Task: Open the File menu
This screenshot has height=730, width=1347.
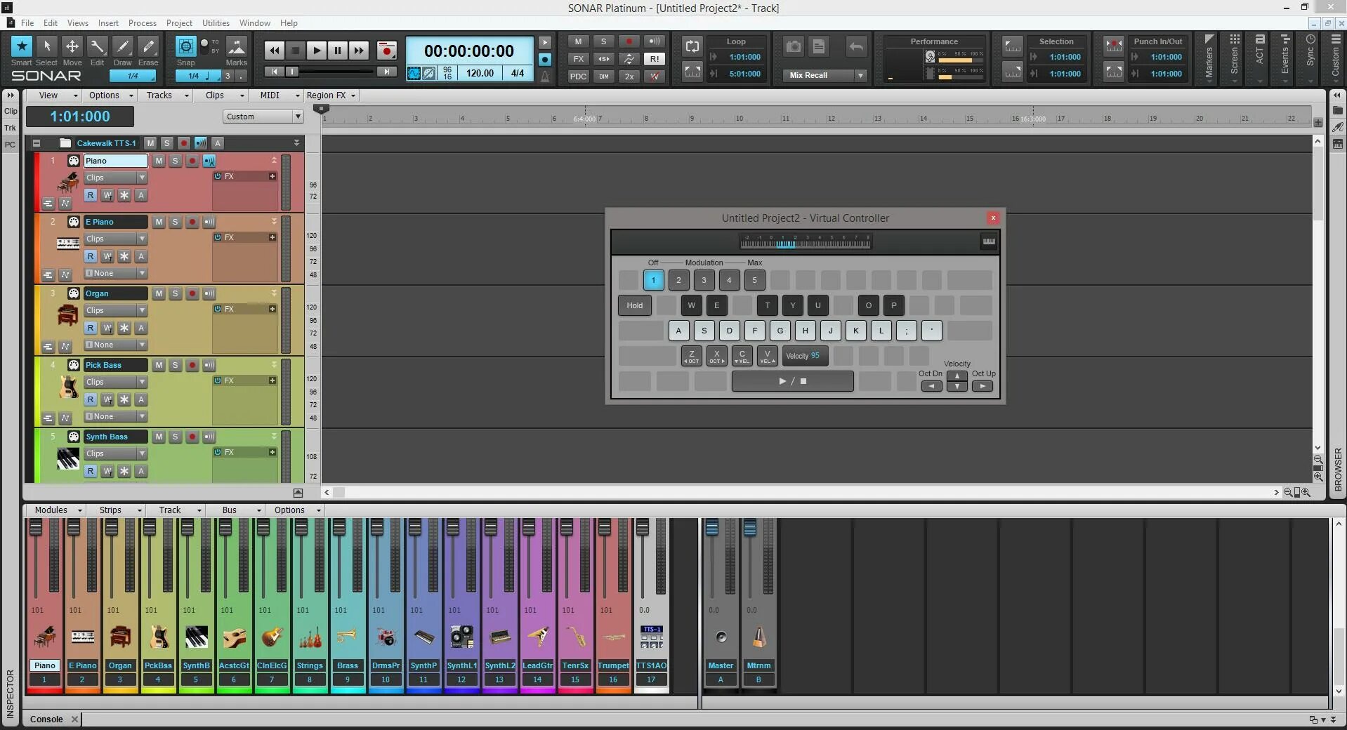Action: 27,22
